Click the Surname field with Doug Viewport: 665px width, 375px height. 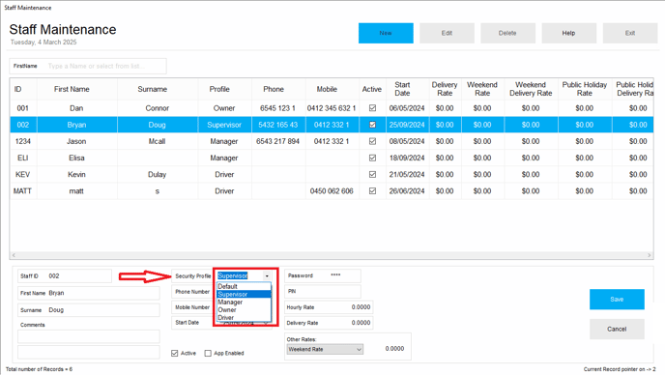pos(89,310)
